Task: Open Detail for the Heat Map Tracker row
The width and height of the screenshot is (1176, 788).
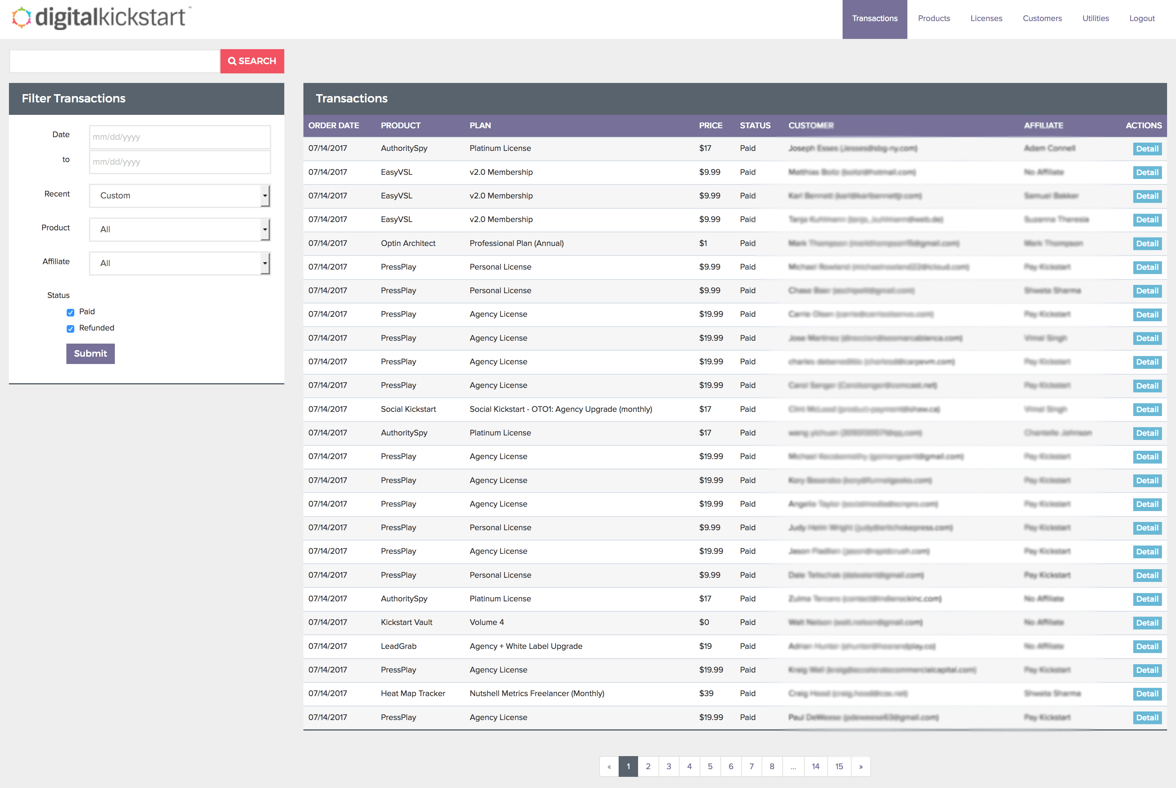Action: click(x=1147, y=694)
